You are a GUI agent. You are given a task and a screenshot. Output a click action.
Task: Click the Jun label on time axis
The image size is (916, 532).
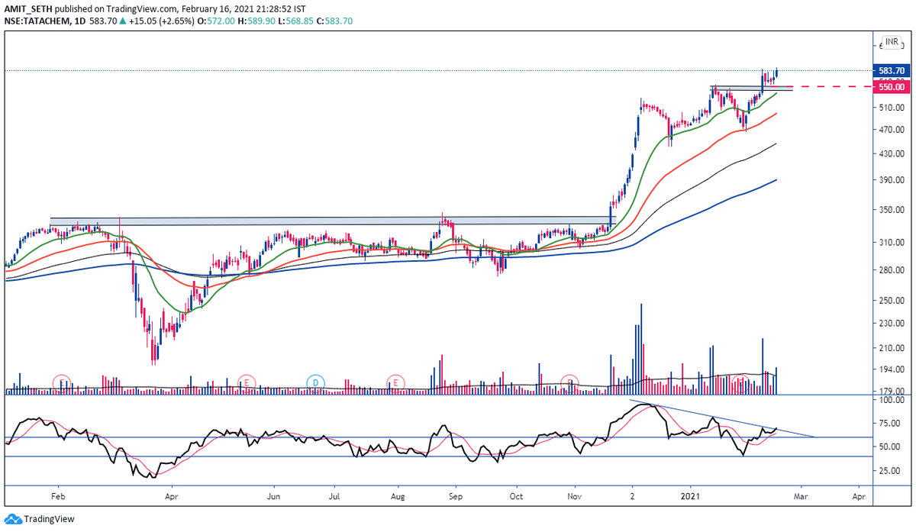point(273,496)
